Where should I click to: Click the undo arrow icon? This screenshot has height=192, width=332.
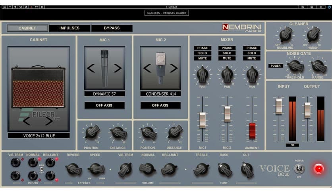click(x=21, y=7)
